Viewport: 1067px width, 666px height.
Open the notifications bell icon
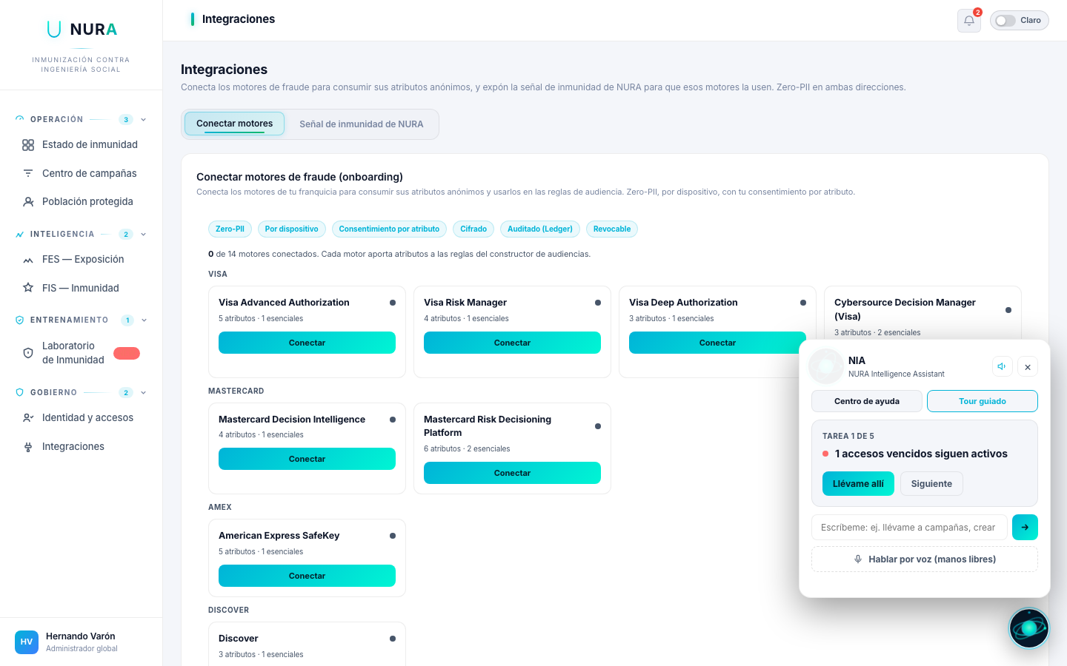(x=968, y=21)
